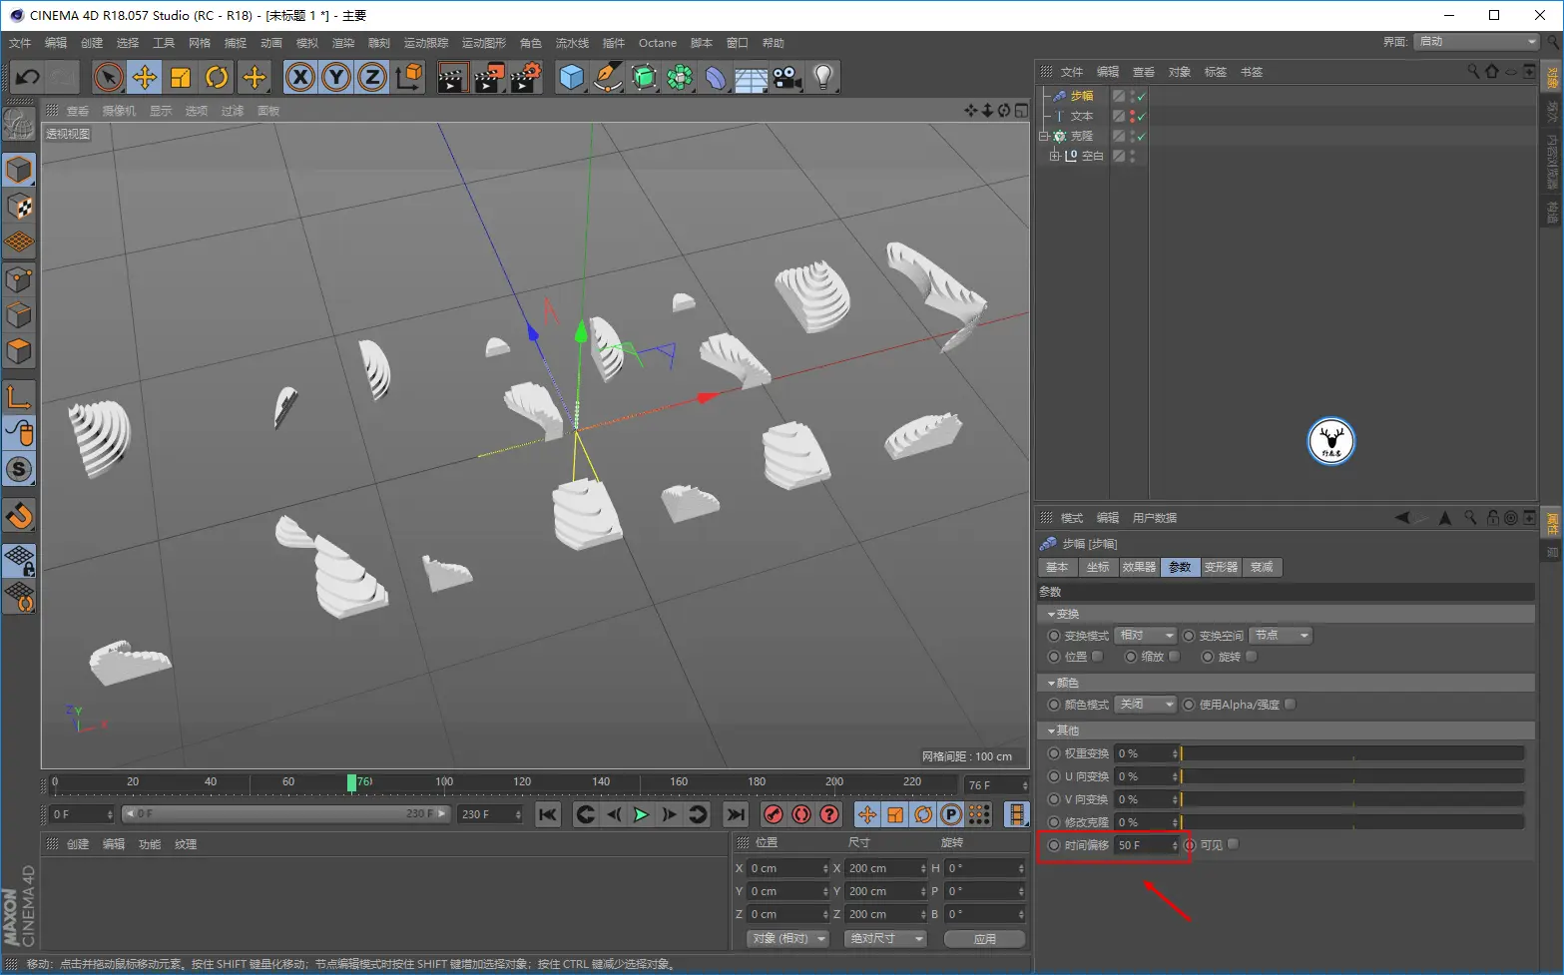This screenshot has width=1564, height=975.
Task: Open the 变换模式 dropdown showing 相对
Action: (1146, 636)
